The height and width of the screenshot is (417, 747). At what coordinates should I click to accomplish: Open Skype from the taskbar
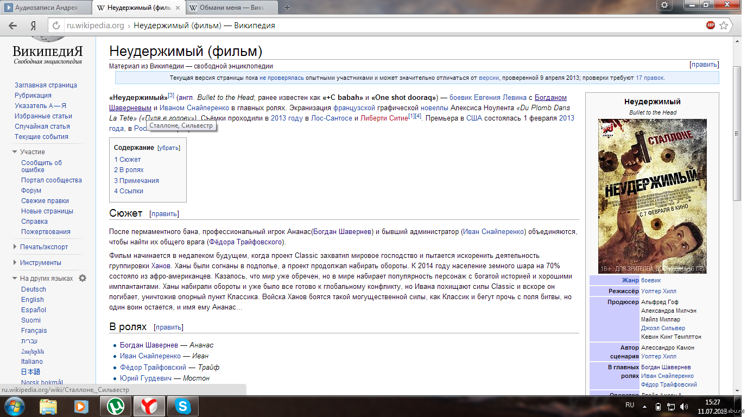pos(183,406)
